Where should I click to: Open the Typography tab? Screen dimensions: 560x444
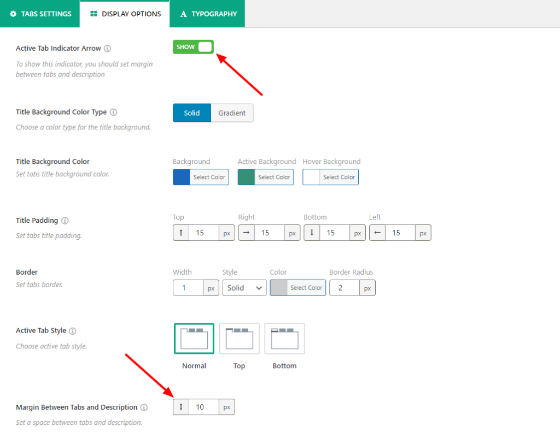click(207, 14)
